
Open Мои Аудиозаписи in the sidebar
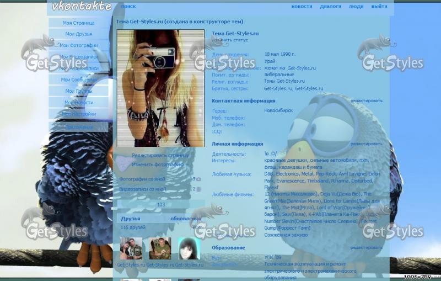[78, 68]
